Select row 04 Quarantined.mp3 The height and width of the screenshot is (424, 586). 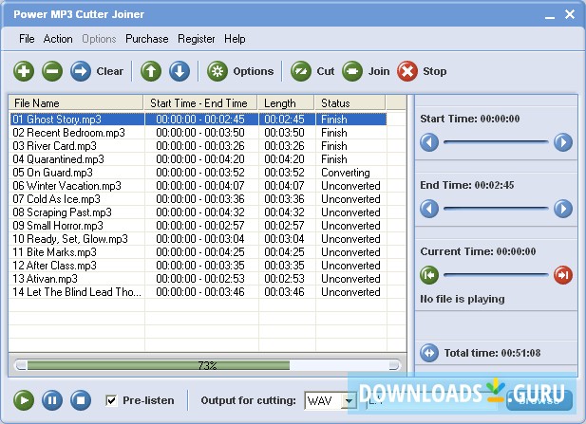point(198,159)
